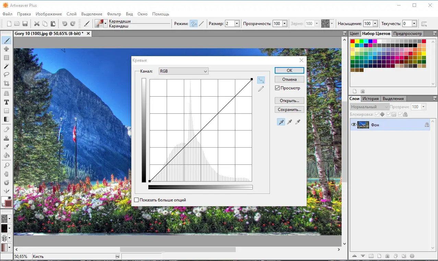Open the Фильтр menu

pos(114,14)
